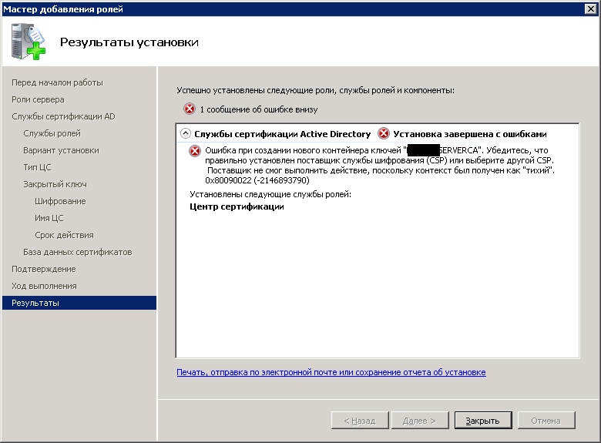
Task: Select the 'Шифрование' sidebar item
Action: [60, 201]
